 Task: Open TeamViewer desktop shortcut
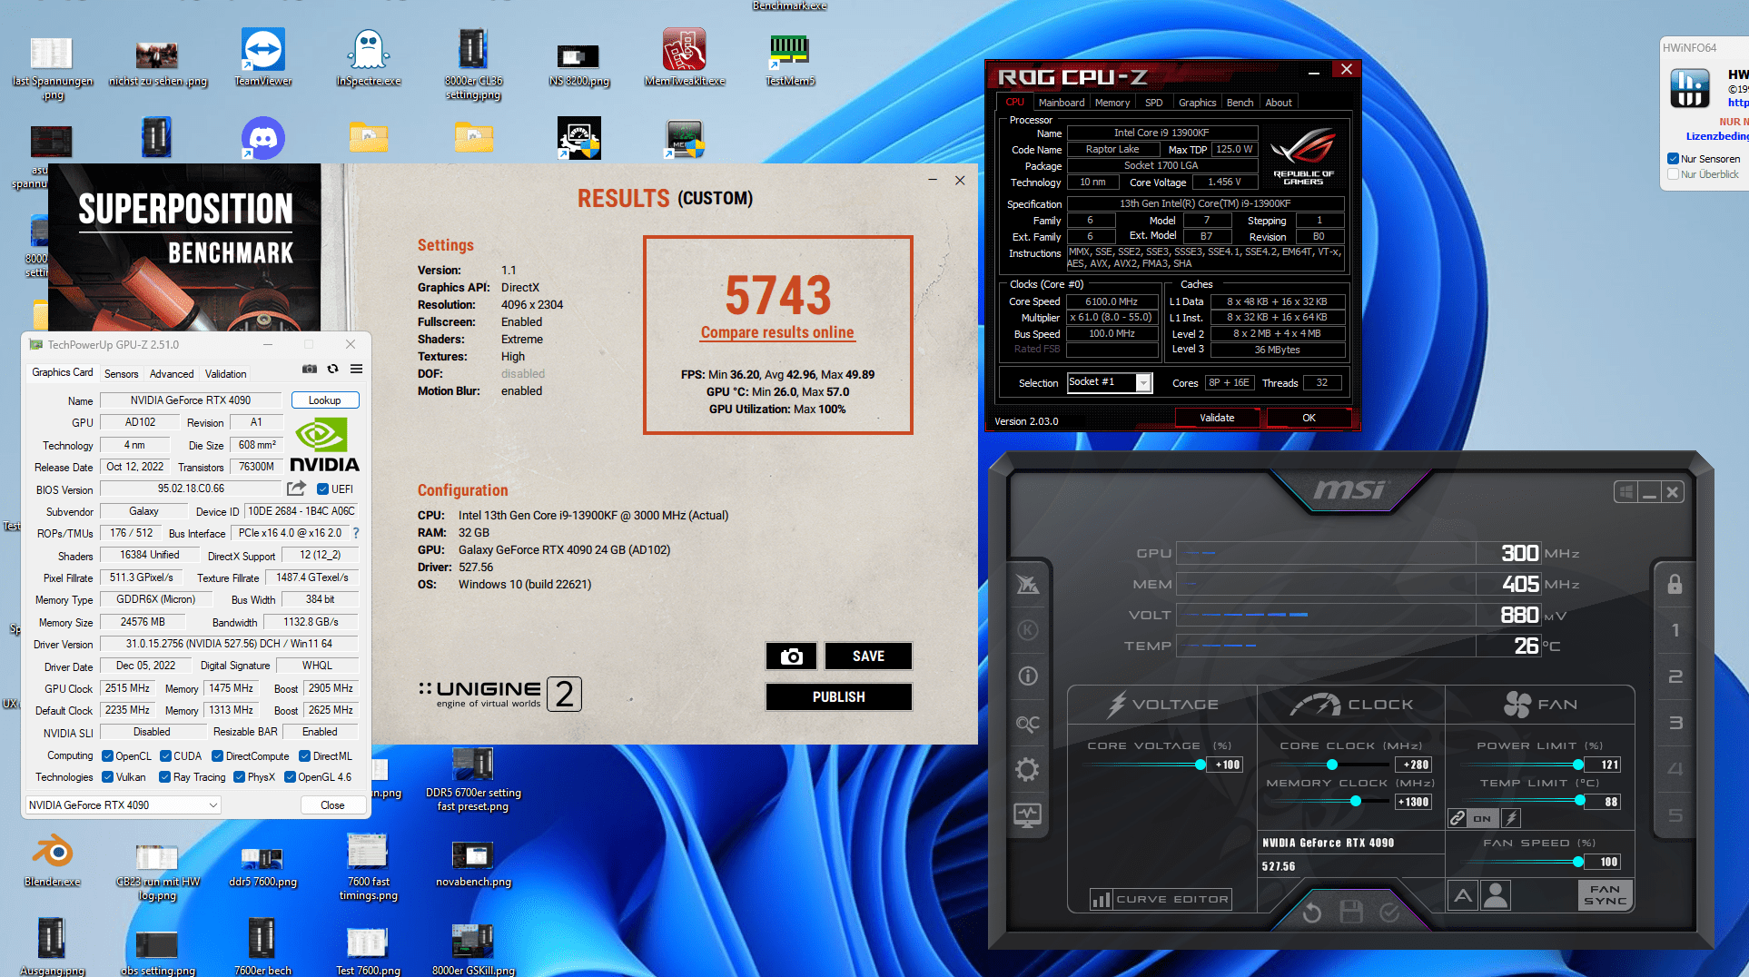click(x=263, y=56)
